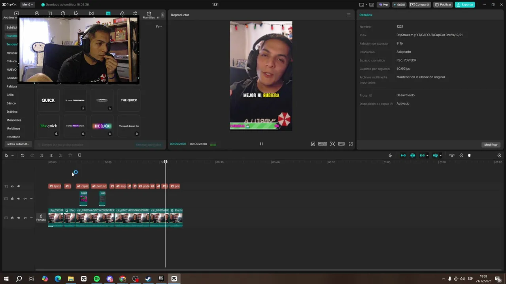Toggle Eliminar los subtítulos actuales checkbox
This screenshot has height=284, width=506.
(x=40, y=145)
